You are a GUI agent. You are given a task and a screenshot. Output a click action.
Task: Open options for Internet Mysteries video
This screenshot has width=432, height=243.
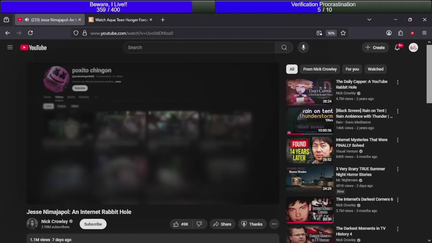tap(398, 140)
